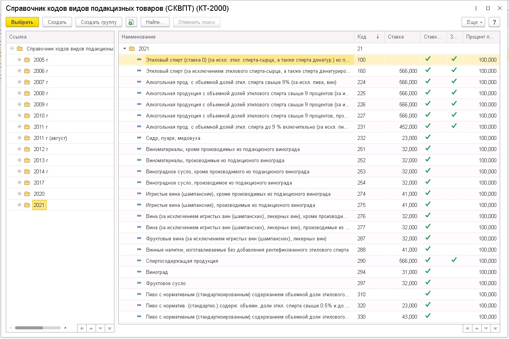Click item icon of Виноград row

pos(139,272)
